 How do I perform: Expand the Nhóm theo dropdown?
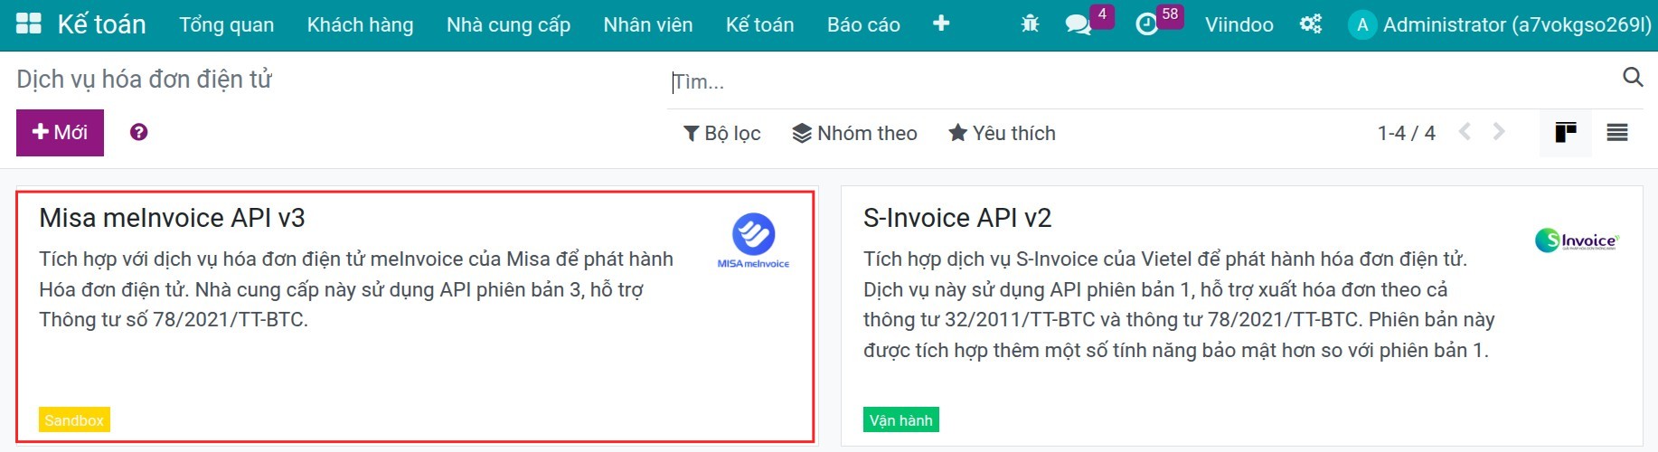coord(855,133)
